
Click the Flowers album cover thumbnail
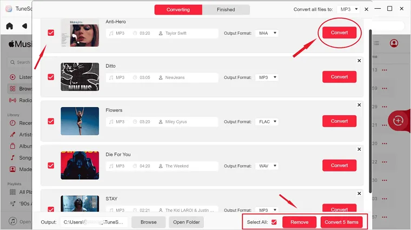pos(80,121)
